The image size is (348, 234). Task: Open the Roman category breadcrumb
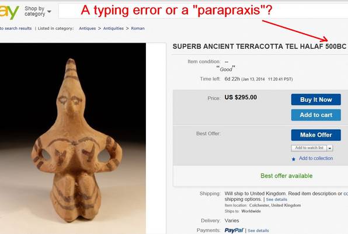(x=138, y=29)
